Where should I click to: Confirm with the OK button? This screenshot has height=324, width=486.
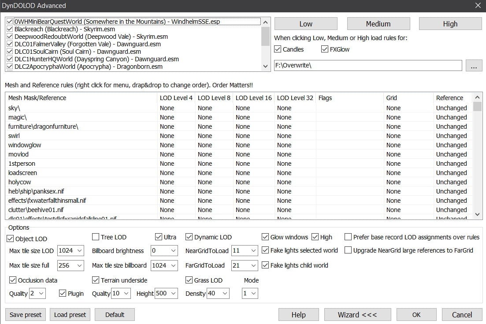pos(416,315)
